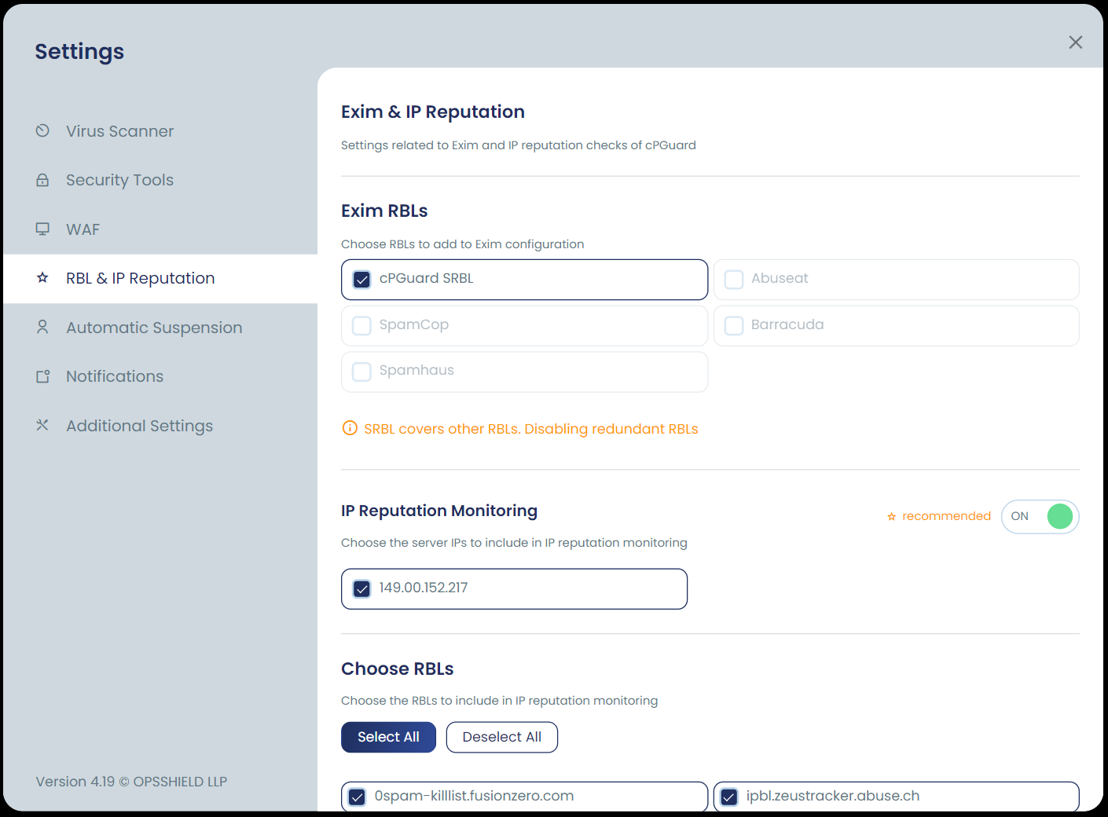This screenshot has height=817, width=1108.
Task: Click the Exim & IP Reputation heading
Action: tap(433, 112)
